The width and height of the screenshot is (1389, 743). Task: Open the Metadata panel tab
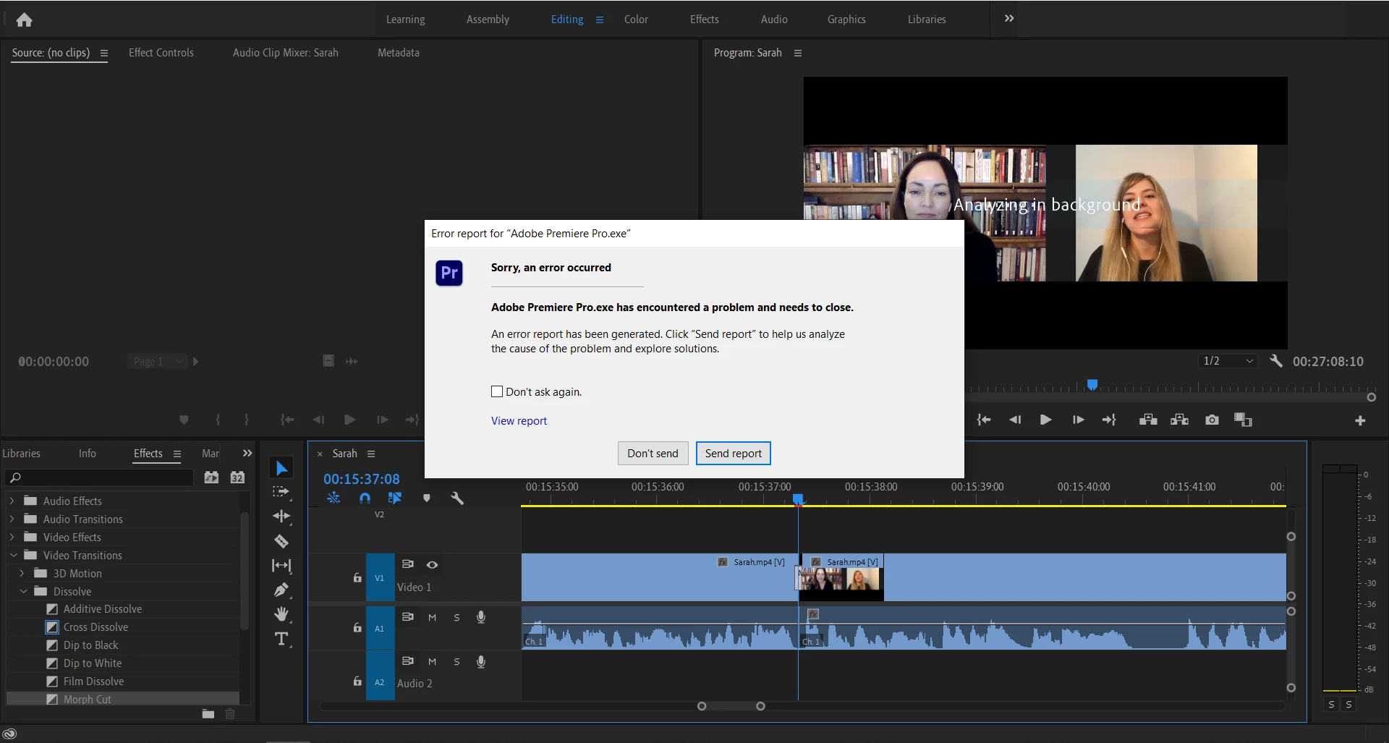pos(399,53)
